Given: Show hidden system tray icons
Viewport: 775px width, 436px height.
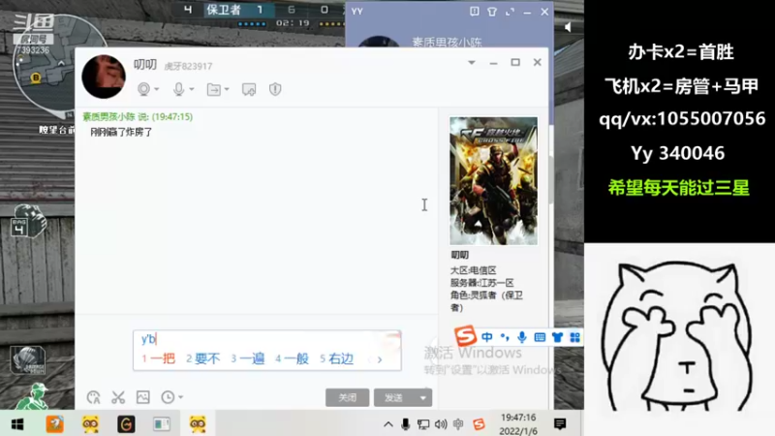Looking at the screenshot, I should point(388,424).
